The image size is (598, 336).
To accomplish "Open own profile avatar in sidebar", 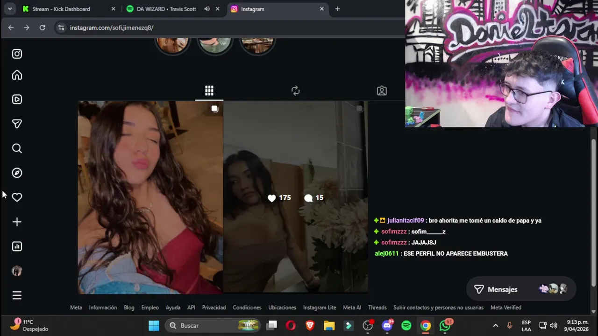I will (x=17, y=271).
